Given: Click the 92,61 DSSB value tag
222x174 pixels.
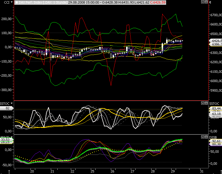Looking at the screenshot, I should coord(216,140).
